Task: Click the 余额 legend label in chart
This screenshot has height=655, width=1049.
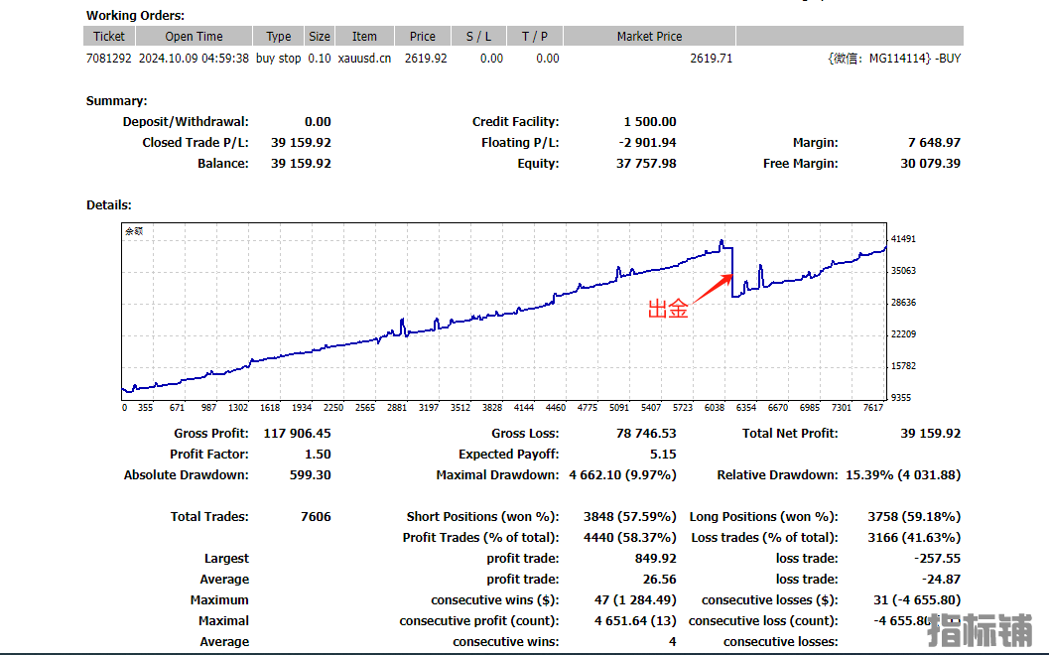Action: pyautogui.click(x=134, y=231)
